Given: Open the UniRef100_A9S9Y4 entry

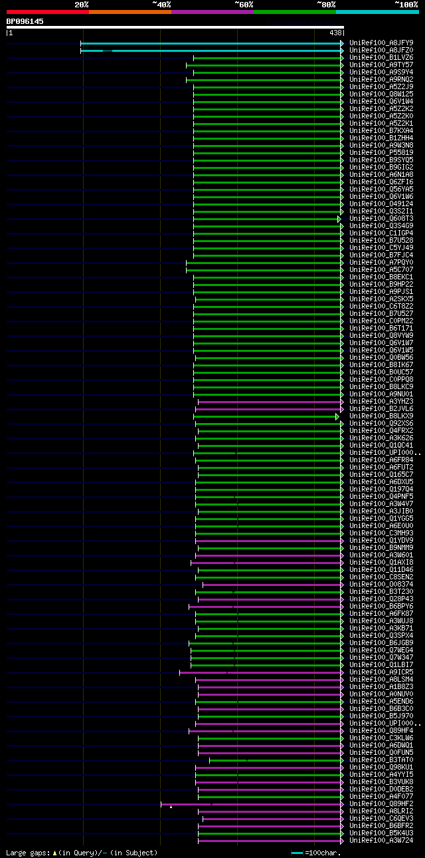Looking at the screenshot, I should 381,72.
